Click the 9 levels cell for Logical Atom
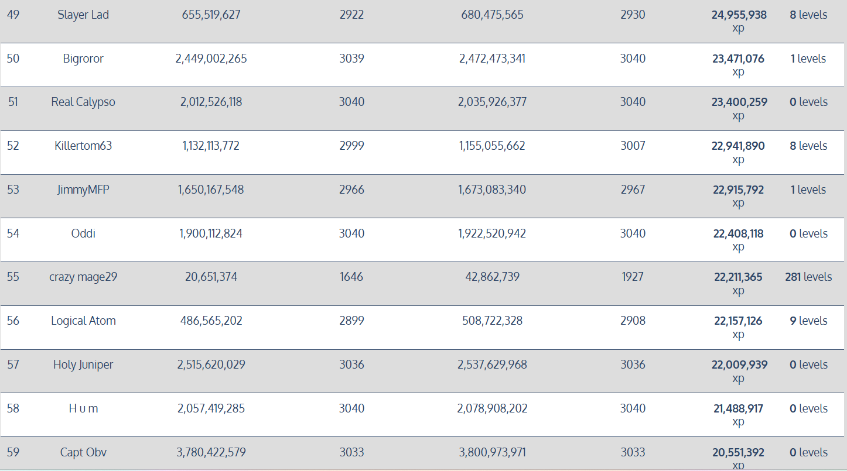The height and width of the screenshot is (471, 847). click(x=808, y=321)
